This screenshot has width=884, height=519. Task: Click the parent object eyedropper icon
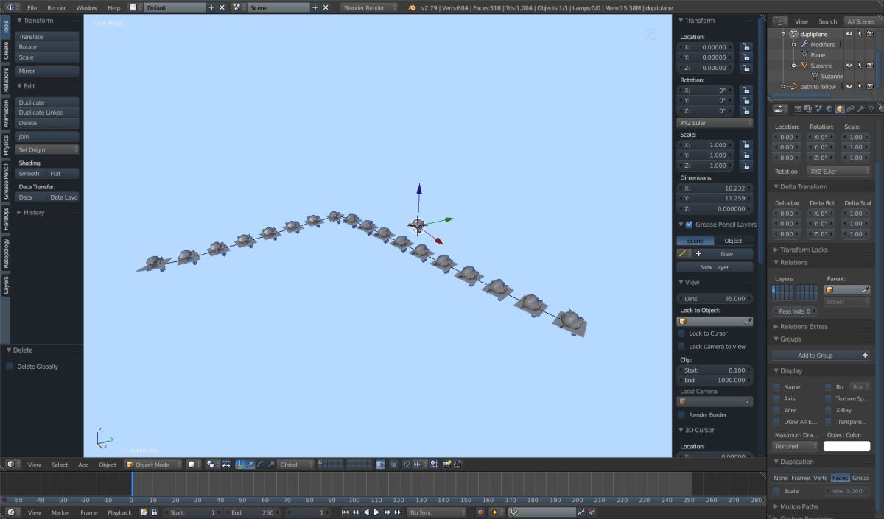[866, 290]
